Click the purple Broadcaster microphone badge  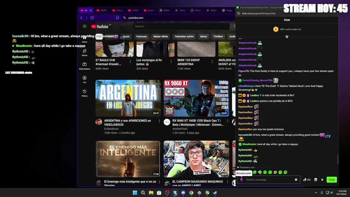[x=241, y=180]
